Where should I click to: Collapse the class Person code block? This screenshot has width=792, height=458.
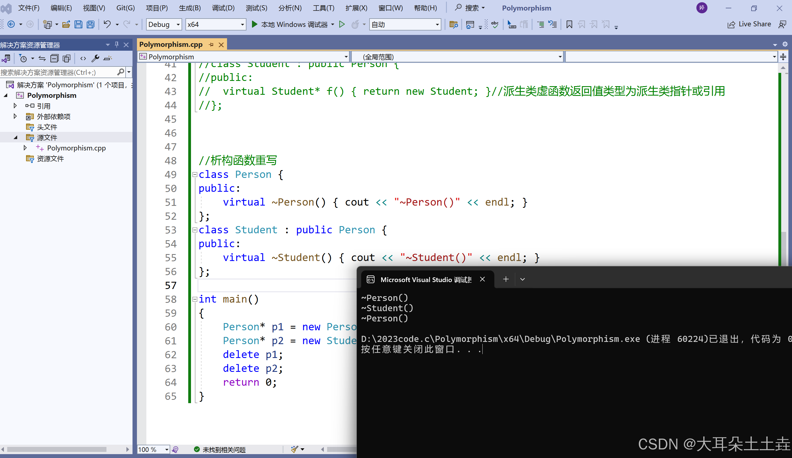(x=195, y=175)
